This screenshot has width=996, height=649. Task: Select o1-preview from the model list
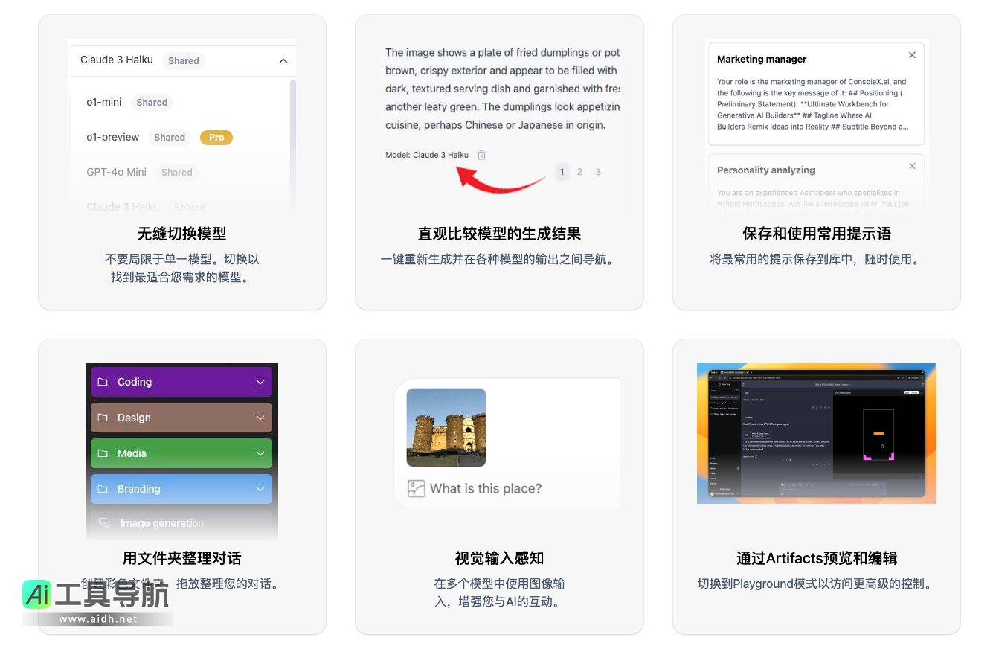pos(113,137)
